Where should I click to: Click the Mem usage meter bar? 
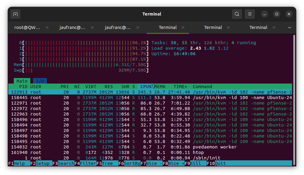(81, 65)
